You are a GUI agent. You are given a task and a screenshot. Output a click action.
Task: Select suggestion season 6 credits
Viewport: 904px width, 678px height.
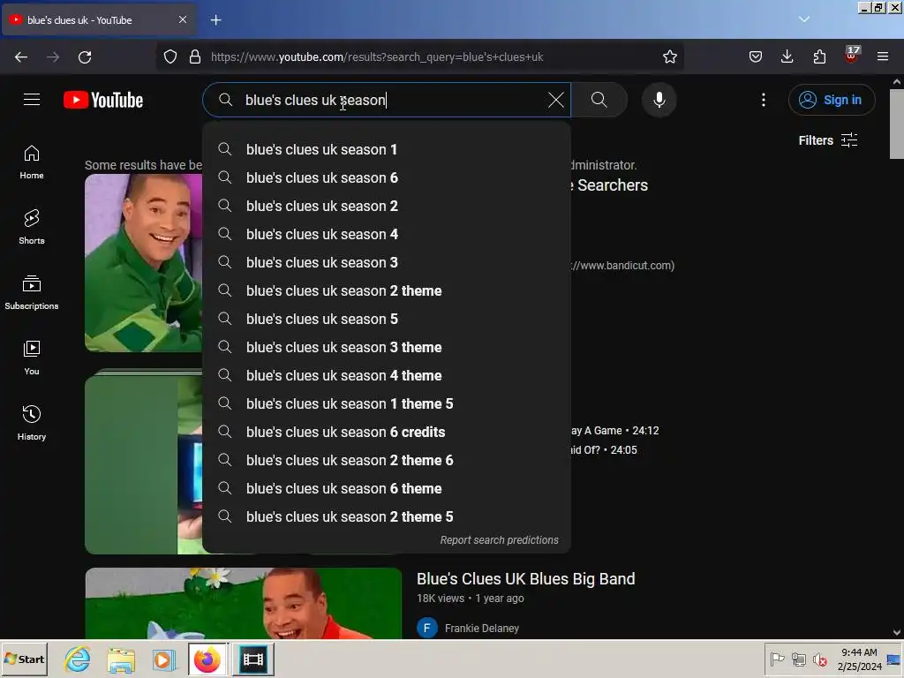[x=387, y=432]
